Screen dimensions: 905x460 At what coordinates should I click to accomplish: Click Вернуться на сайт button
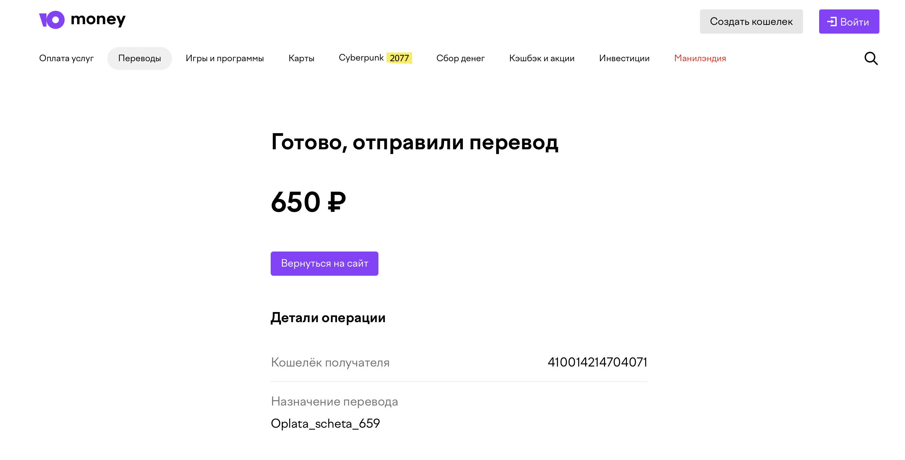pos(324,264)
